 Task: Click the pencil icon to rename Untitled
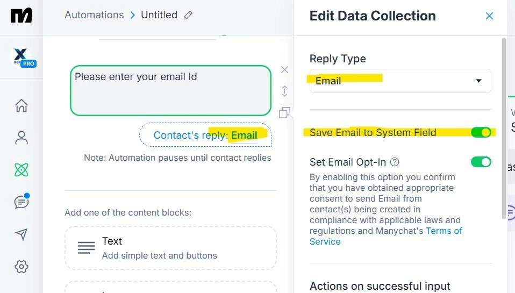(x=188, y=15)
